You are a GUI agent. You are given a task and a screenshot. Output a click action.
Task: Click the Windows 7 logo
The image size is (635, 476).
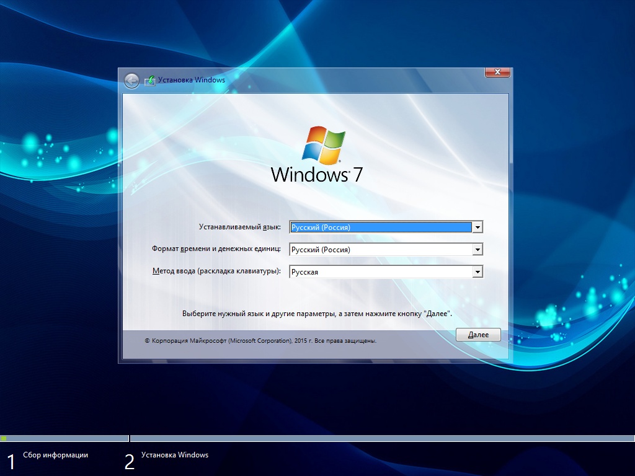point(317,154)
